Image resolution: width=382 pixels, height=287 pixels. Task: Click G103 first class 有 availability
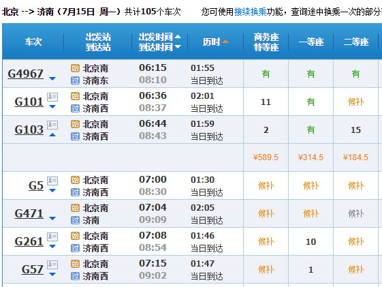point(311,130)
